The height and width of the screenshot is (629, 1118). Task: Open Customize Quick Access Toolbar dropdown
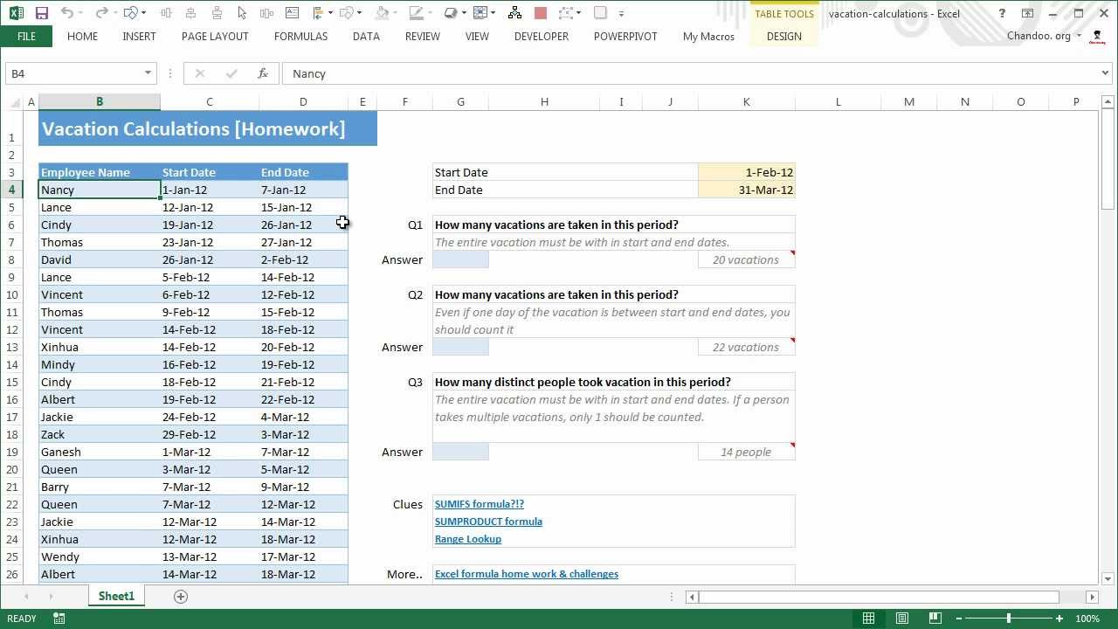pyautogui.click(x=621, y=13)
